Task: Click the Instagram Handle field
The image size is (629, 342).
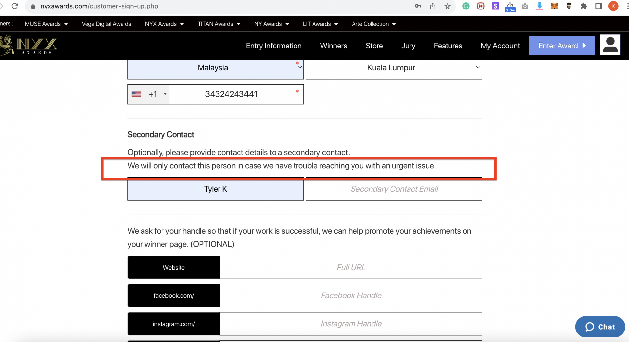Action: pyautogui.click(x=351, y=324)
